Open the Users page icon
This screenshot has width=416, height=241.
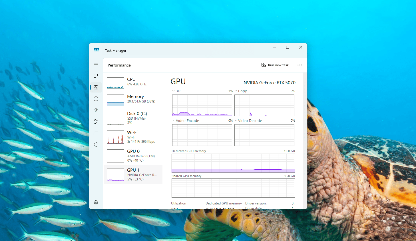pos(96,121)
